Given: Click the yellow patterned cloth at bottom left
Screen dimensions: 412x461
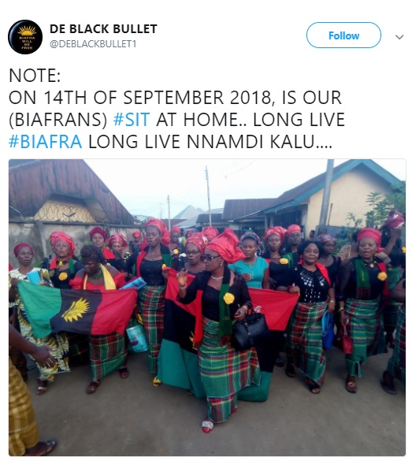Looking at the screenshot, I should pos(22,409).
